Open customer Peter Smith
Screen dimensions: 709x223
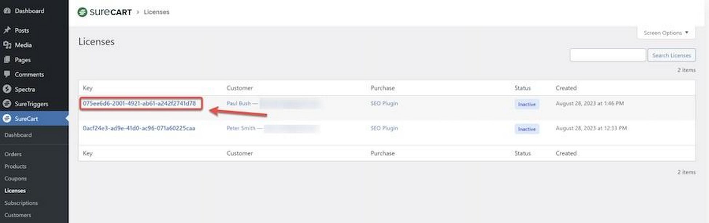[241, 128]
